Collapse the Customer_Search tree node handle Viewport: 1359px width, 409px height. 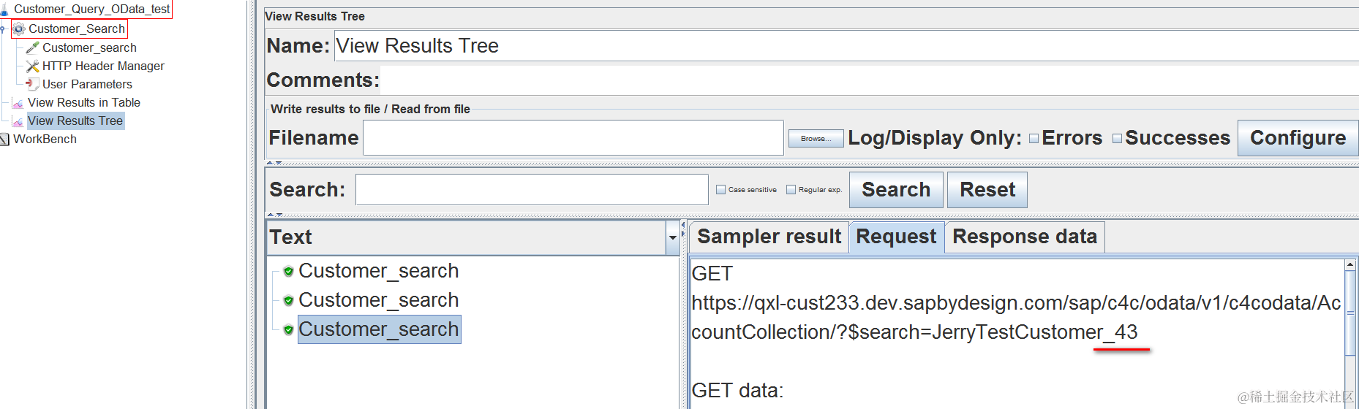3,29
